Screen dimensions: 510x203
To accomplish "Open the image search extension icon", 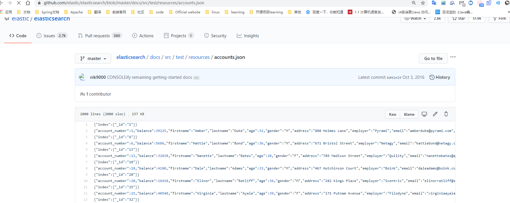I will click(x=452, y=3).
